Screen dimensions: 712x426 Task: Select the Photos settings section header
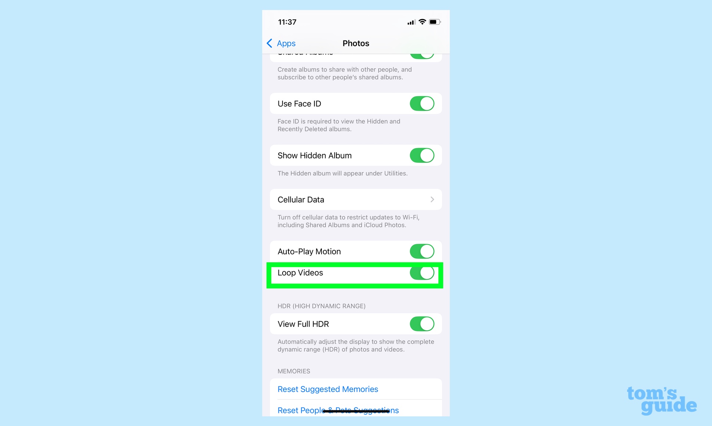pyautogui.click(x=356, y=43)
